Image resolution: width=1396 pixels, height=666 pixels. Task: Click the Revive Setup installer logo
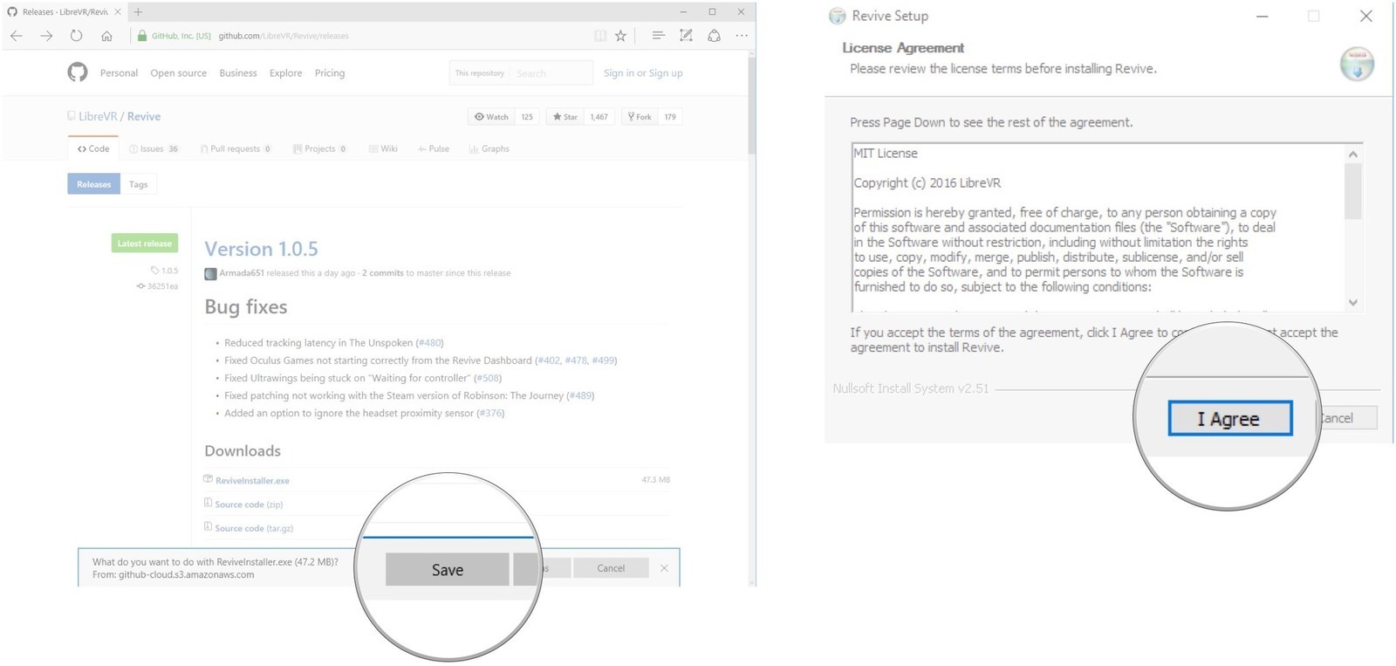1357,64
